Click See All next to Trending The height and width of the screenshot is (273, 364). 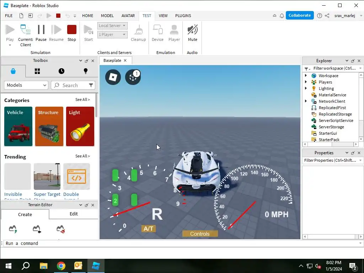pyautogui.click(x=82, y=156)
